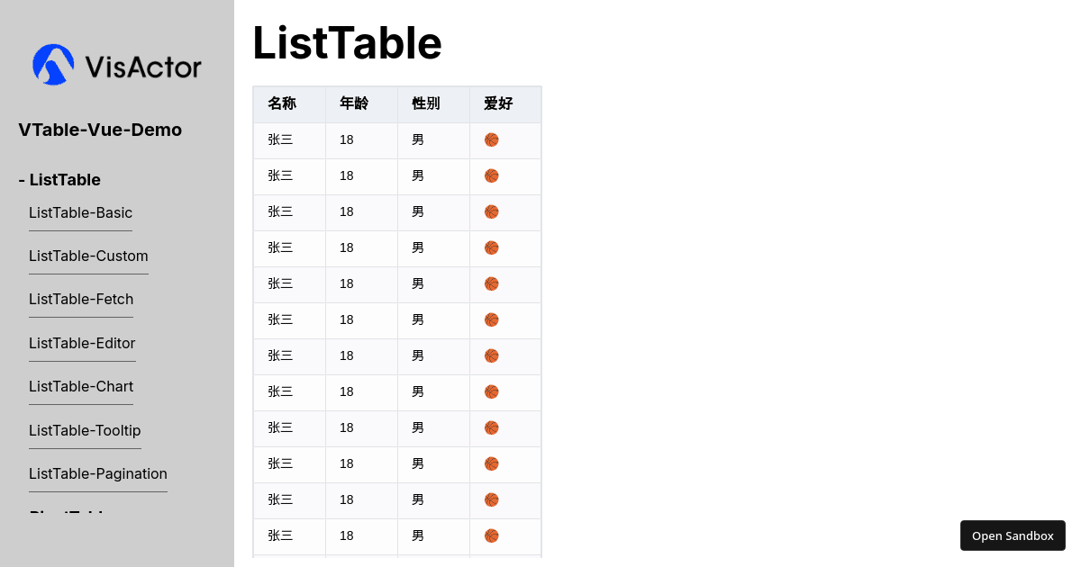Open the ListTable-Fetch demo link
Viewport: 1081px width, 567px height.
click(x=80, y=299)
